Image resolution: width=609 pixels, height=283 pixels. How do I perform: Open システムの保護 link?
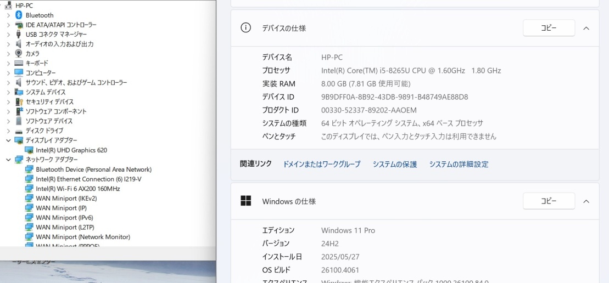[395, 165]
